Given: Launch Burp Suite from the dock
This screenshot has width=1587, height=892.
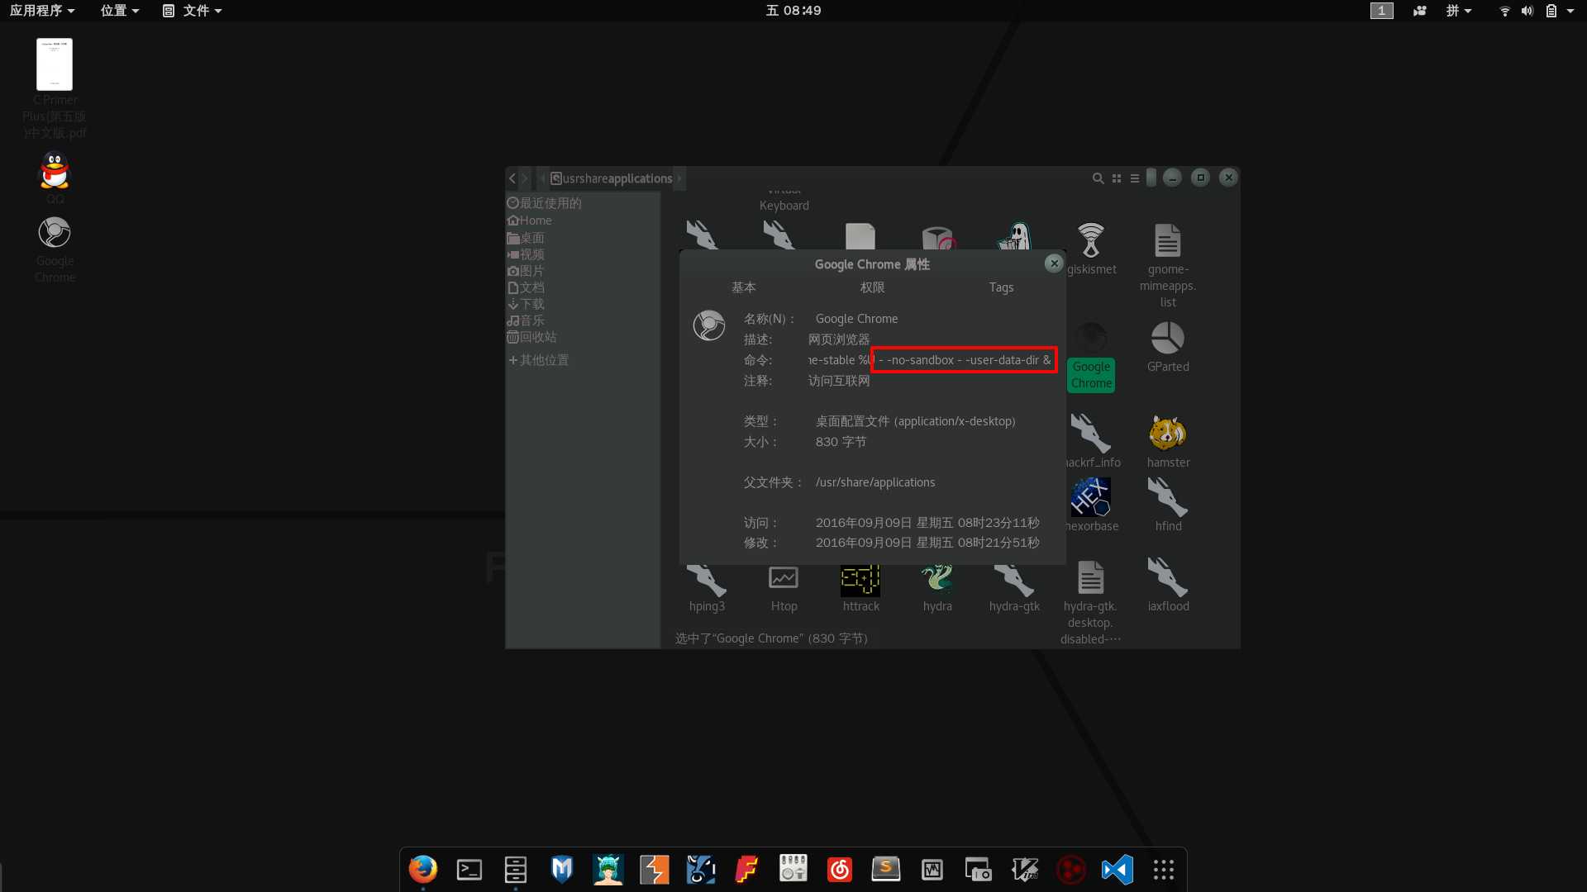Looking at the screenshot, I should pos(655,869).
